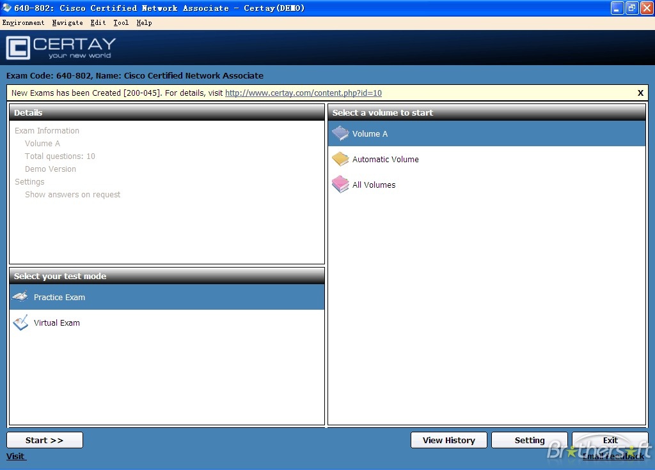Click the Details panel header
Viewport: 655px width, 470px height.
pos(167,112)
